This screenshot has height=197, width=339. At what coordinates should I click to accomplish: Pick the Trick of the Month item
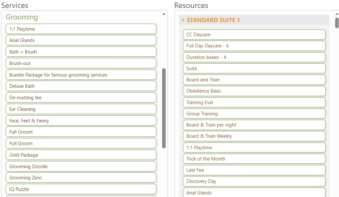point(254,159)
